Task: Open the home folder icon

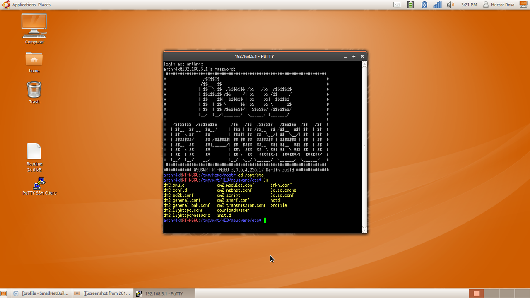Action: coord(34,59)
